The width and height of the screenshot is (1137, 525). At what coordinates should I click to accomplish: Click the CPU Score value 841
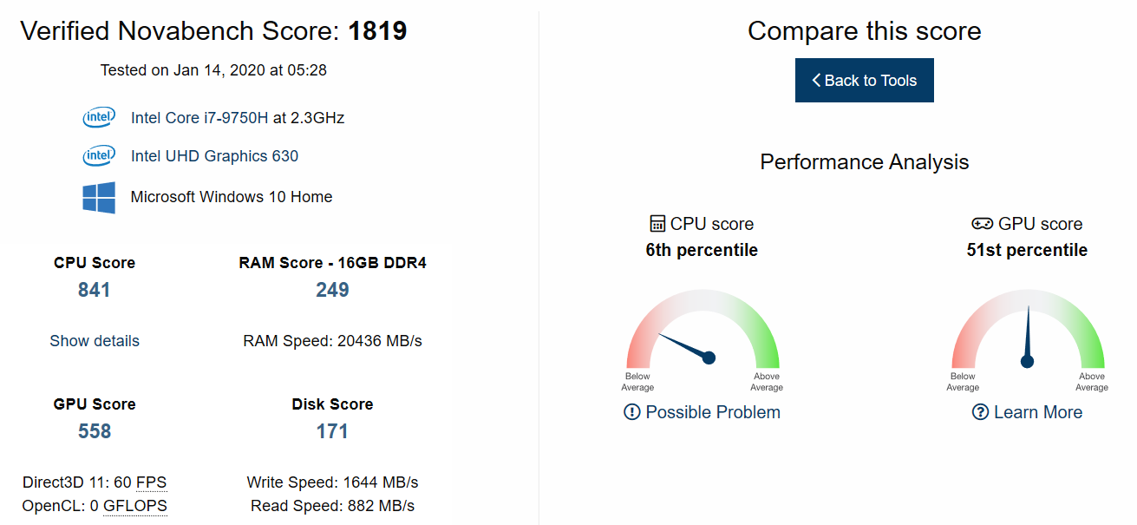pyautogui.click(x=95, y=290)
